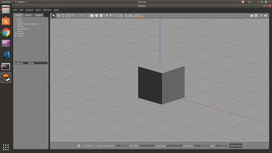Image resolution: width=272 pixels, height=153 pixels.
Task: Activate the Rotate mode tool
Action: coord(63,16)
